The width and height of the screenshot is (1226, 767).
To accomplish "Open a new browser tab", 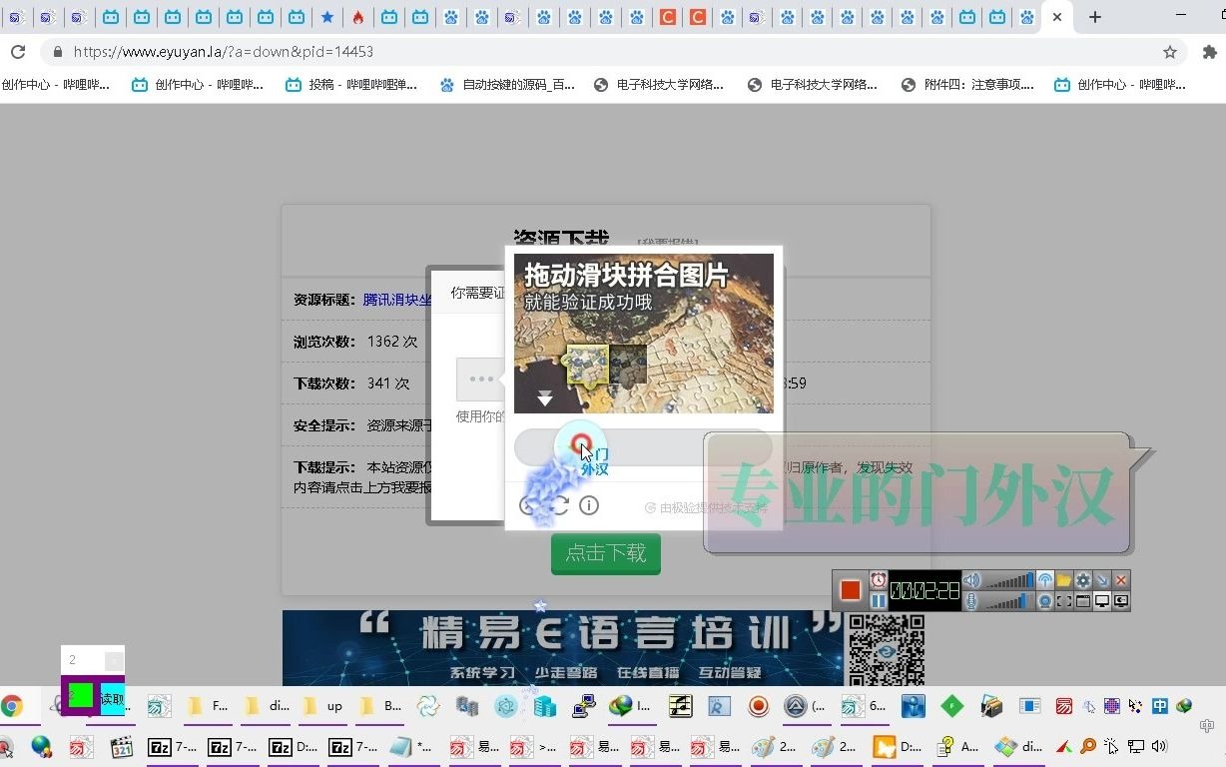I will pyautogui.click(x=1094, y=17).
